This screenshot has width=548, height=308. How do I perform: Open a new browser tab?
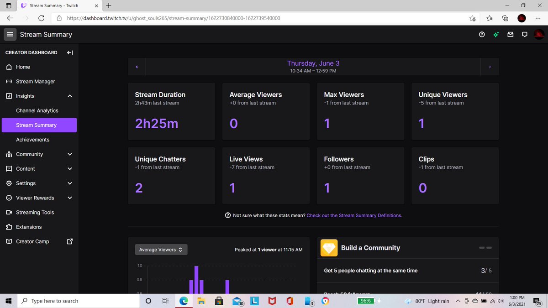pos(108,5)
